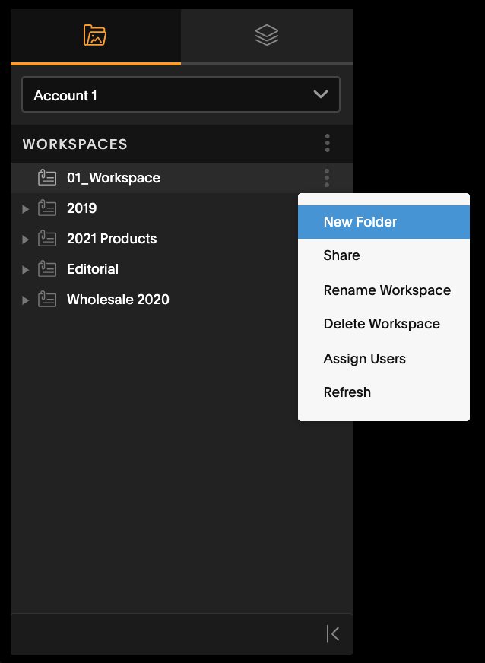Viewport: 485px width, 663px height.
Task: Expand the 2021 Products workspace
Action: point(25,240)
